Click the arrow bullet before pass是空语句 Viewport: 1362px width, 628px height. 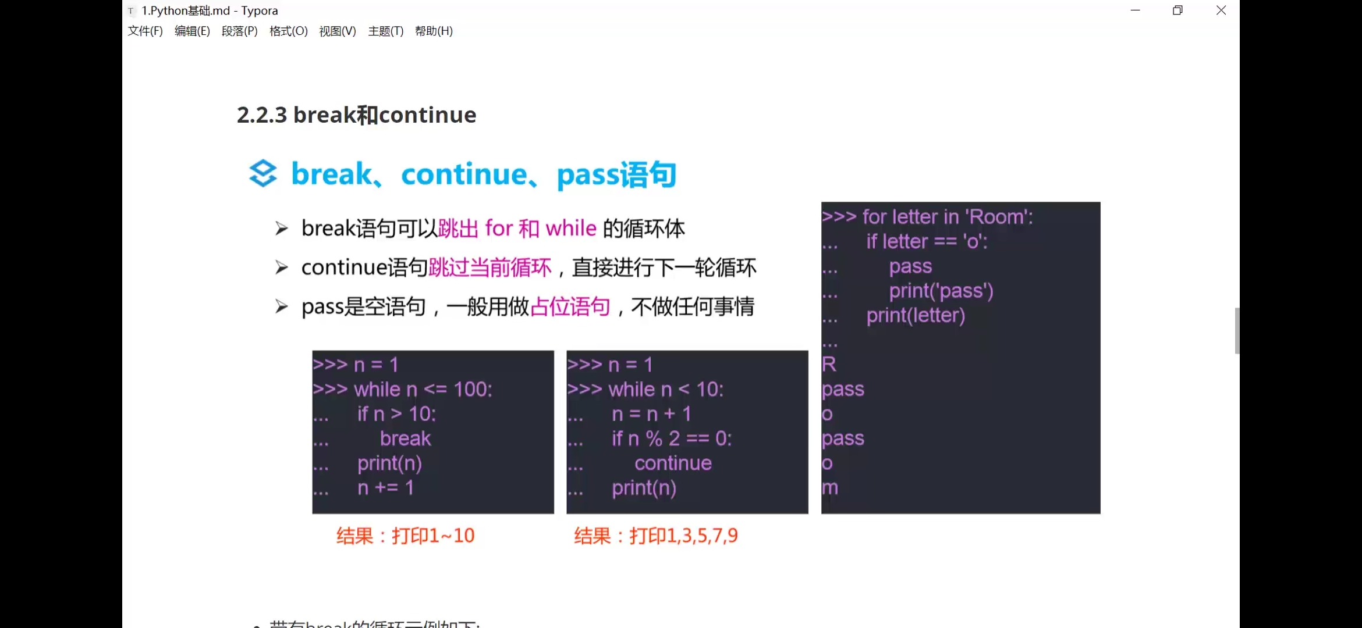[281, 306]
